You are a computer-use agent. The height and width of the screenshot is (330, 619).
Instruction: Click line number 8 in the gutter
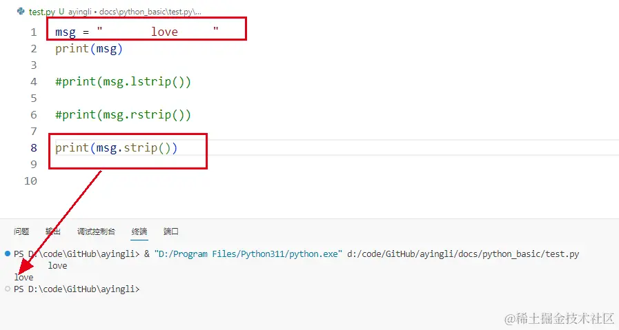[34, 148]
